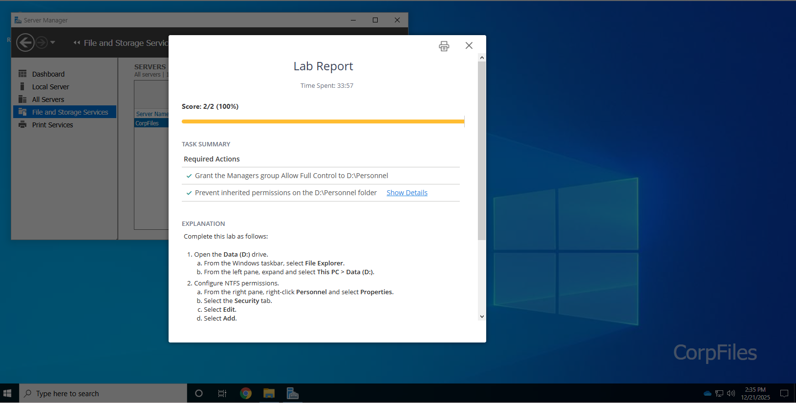Select Local Server in the sidebar
Viewport: 796px width, 403px height.
pyautogui.click(x=50, y=87)
